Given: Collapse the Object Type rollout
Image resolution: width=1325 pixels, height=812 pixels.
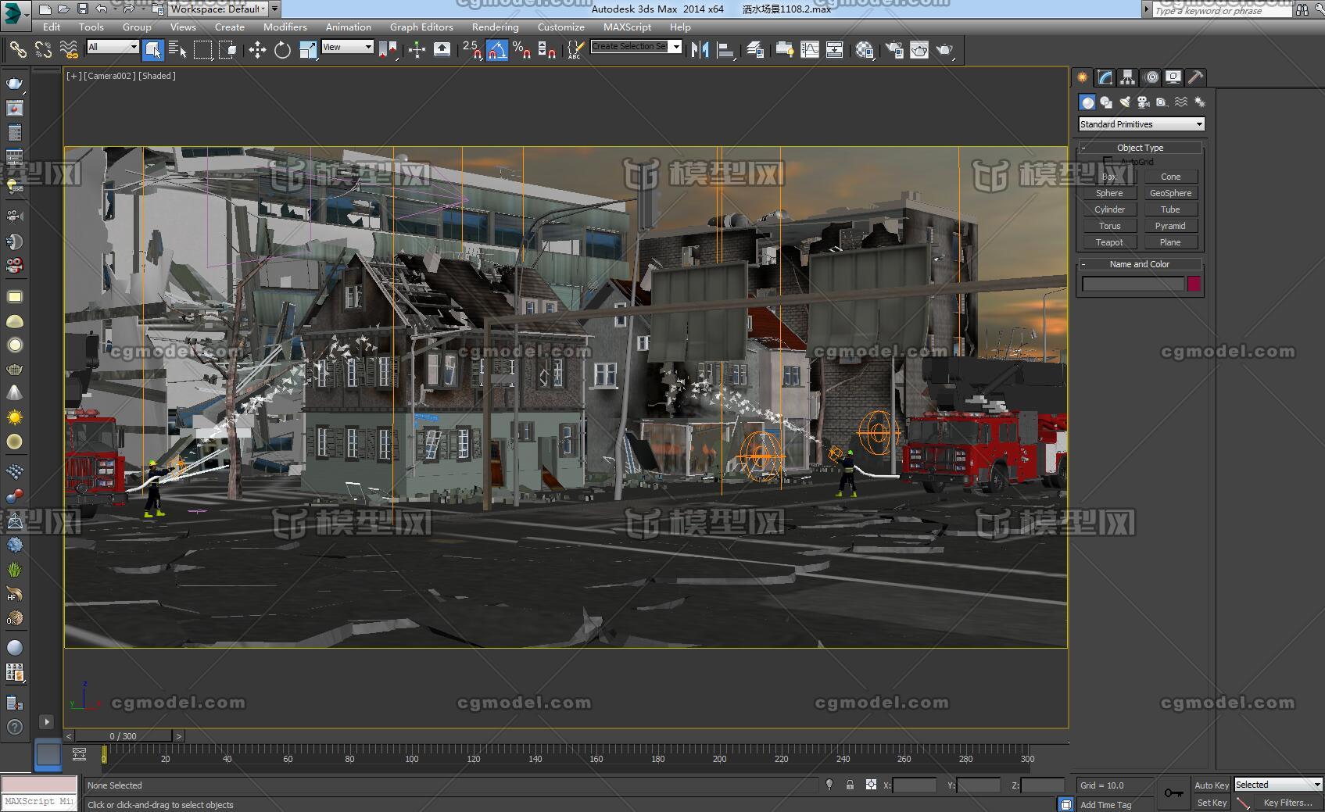Looking at the screenshot, I should [1140, 148].
